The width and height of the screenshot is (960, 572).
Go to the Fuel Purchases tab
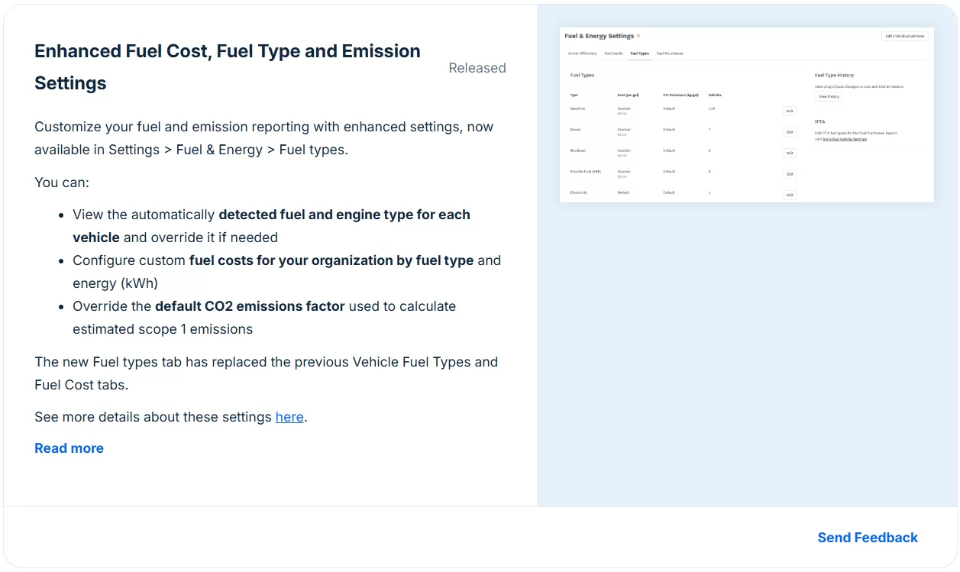tap(670, 53)
